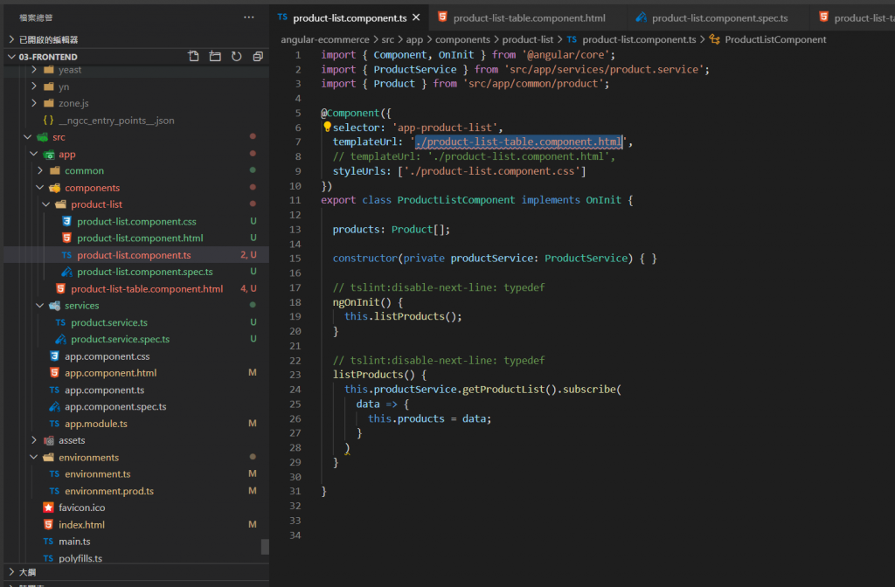The image size is (895, 587).
Task: Collapse all folders in explorer
Action: click(x=258, y=57)
